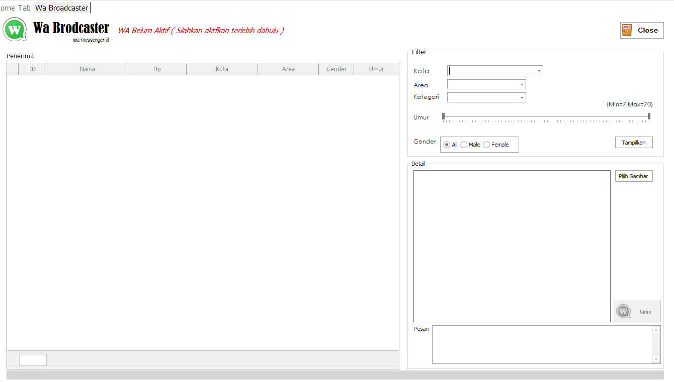Select the Male gender radio button

(x=464, y=145)
